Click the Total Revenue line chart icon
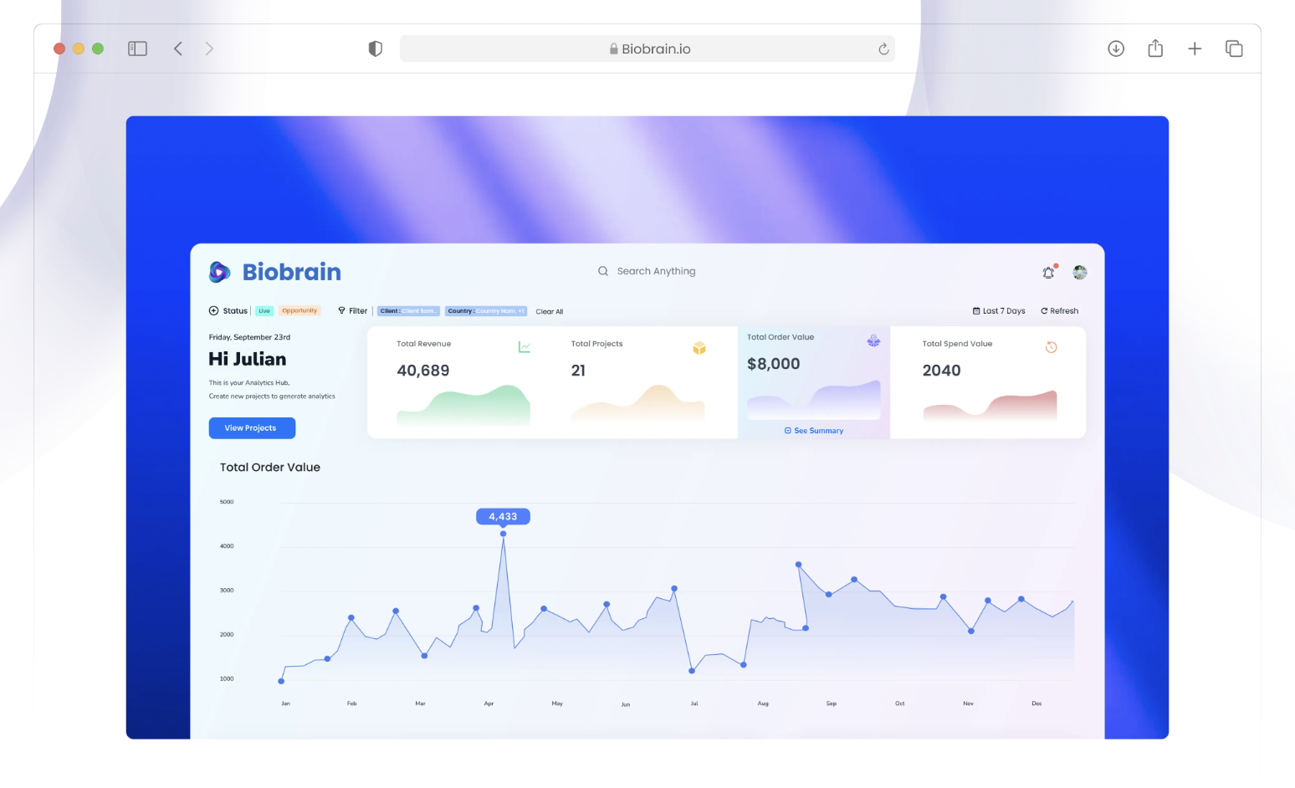The image size is (1295, 788). [525, 347]
